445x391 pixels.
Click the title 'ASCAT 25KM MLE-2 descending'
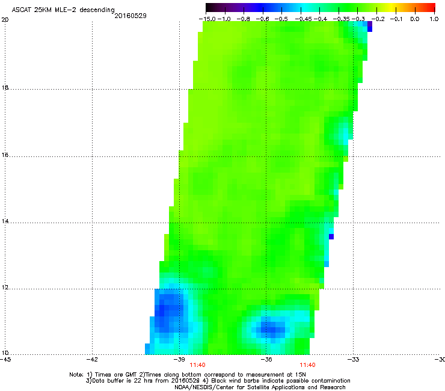(x=63, y=10)
